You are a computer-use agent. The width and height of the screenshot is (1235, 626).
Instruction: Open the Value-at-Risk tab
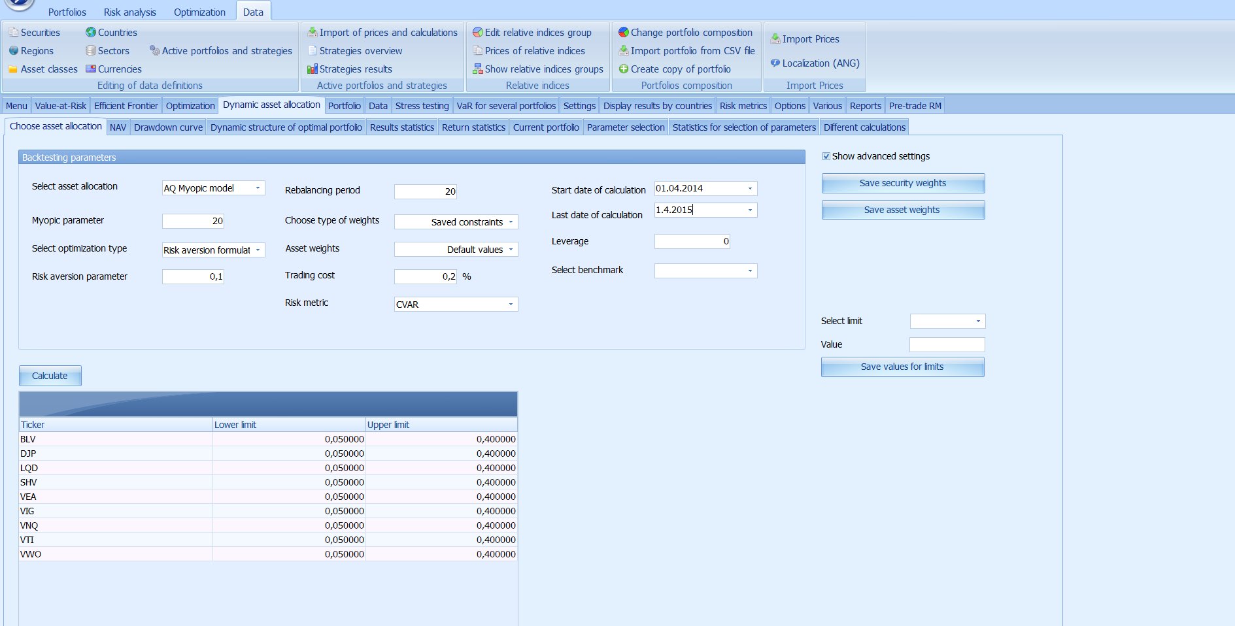[61, 106]
